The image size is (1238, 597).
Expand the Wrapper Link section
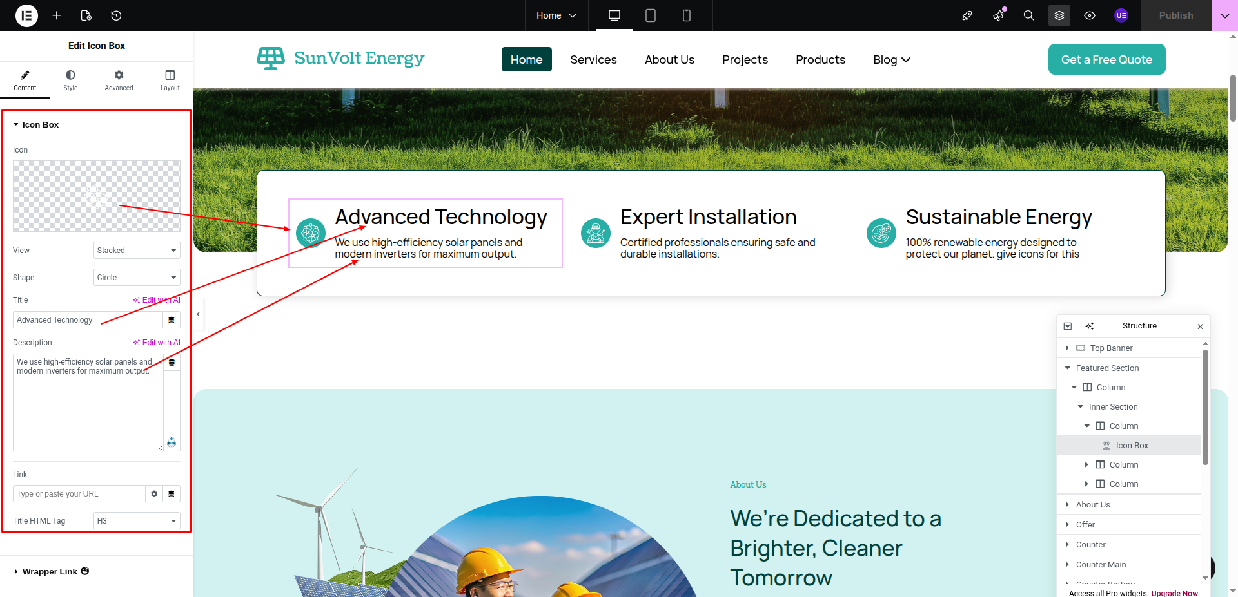(x=50, y=572)
